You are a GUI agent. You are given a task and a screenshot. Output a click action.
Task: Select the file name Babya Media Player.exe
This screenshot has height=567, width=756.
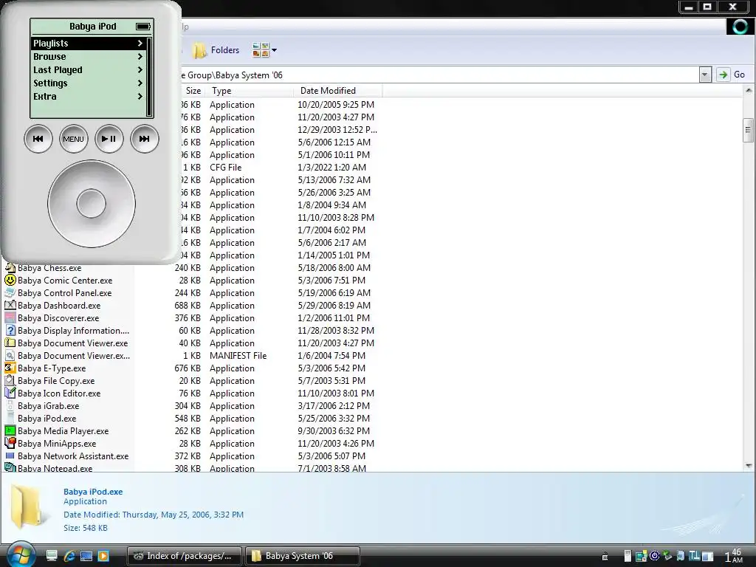[x=63, y=431]
